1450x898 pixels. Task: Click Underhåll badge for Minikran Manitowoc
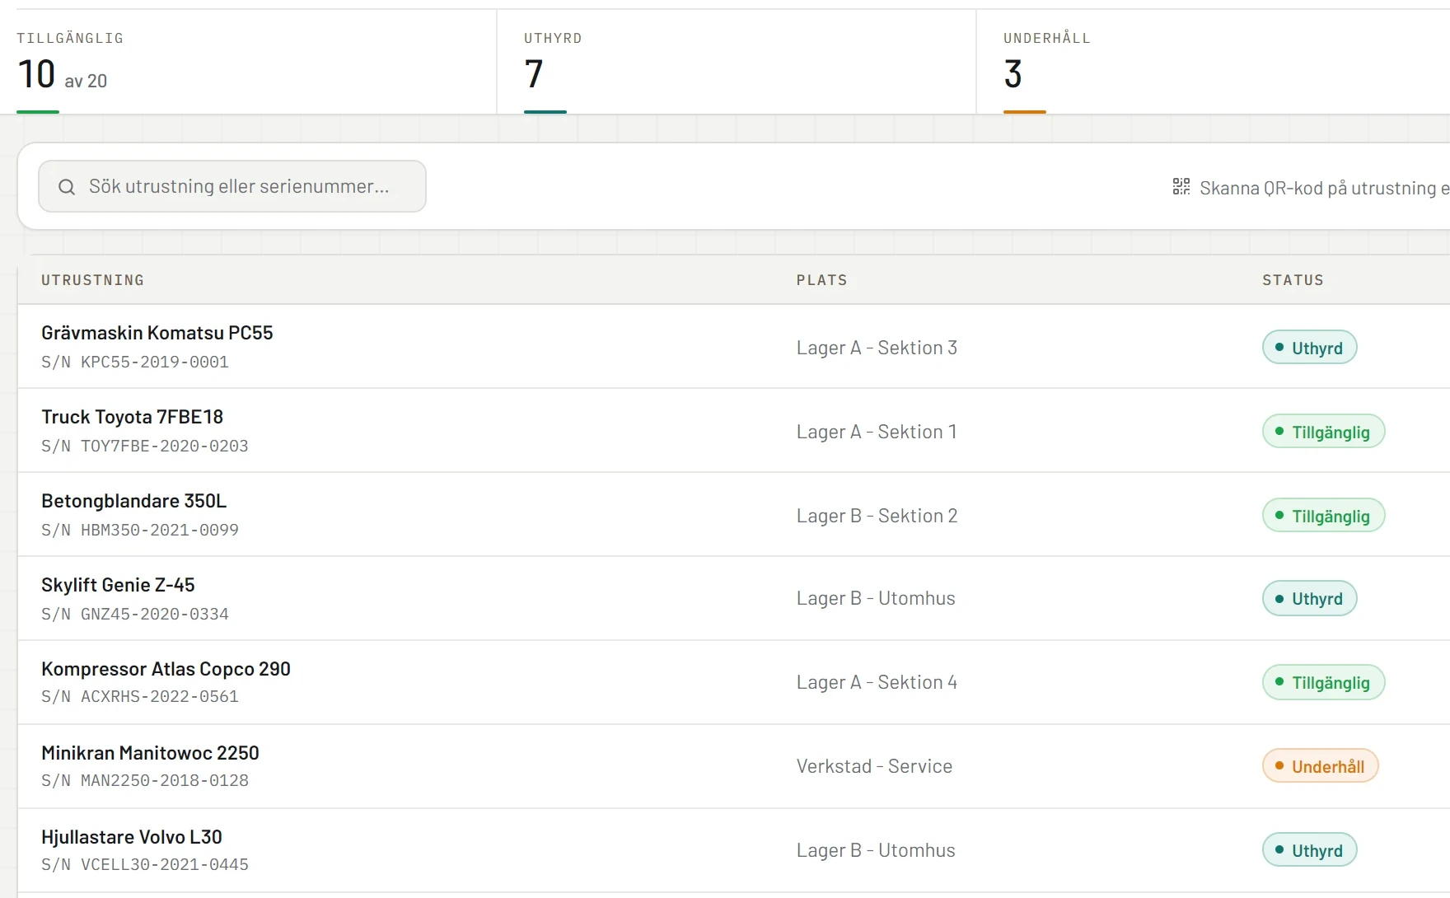tap(1320, 766)
